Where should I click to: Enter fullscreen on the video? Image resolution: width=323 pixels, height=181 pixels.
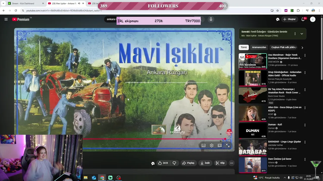(x=228, y=145)
